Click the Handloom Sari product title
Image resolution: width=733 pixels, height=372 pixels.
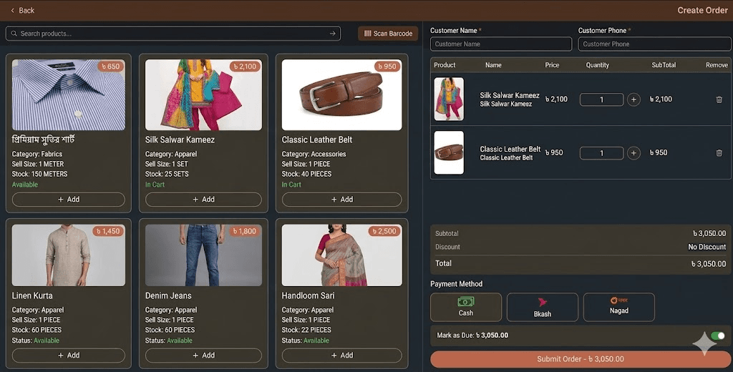tap(308, 296)
